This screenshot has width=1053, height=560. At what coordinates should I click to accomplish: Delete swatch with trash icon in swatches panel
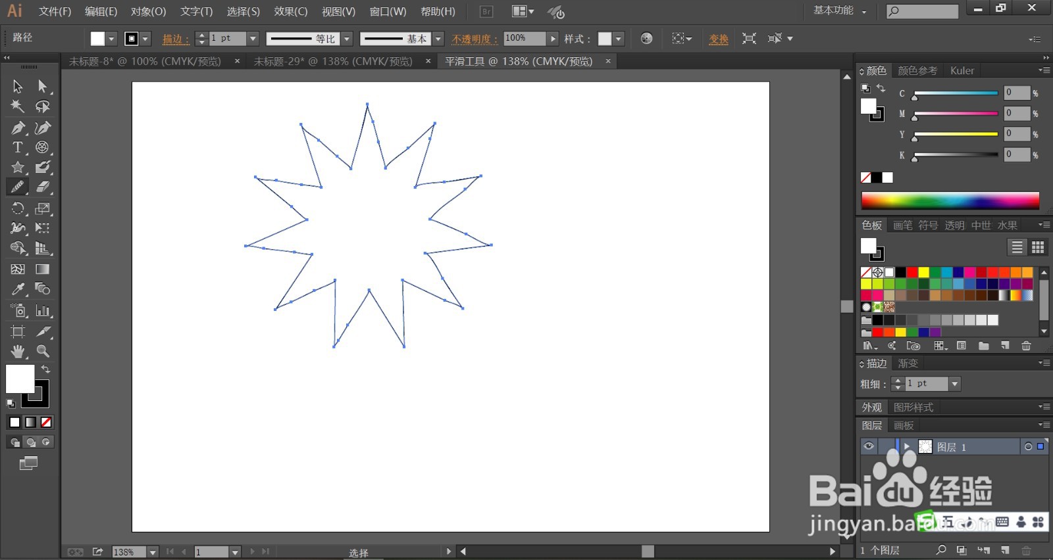pyautogui.click(x=1026, y=346)
